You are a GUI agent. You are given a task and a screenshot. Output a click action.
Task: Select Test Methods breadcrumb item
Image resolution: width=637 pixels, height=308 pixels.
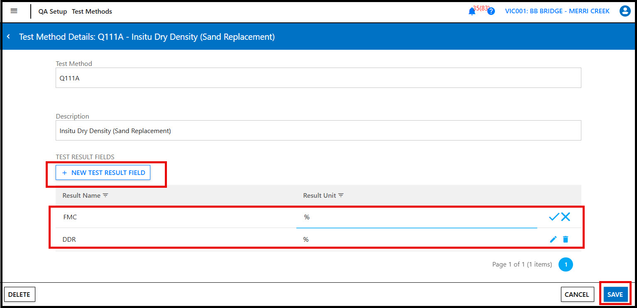pos(92,12)
